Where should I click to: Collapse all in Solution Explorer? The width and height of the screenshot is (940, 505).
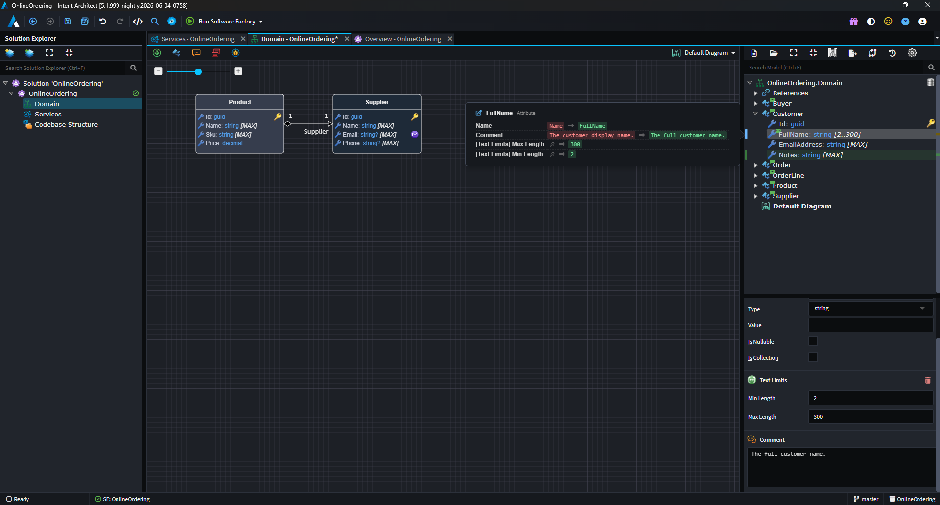pos(69,53)
